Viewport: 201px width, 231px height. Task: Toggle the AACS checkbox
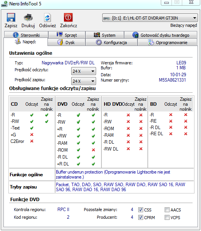click(x=167, y=210)
